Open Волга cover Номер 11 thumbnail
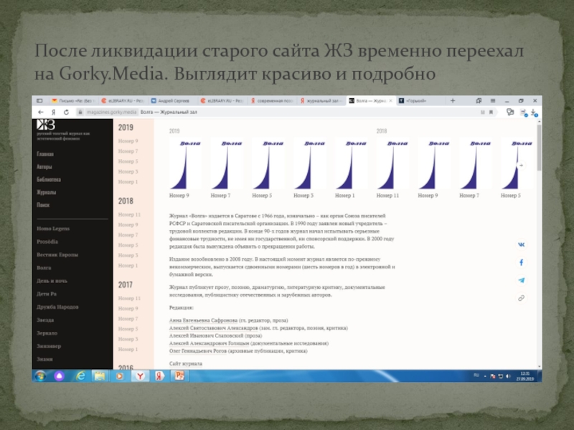The width and height of the screenshot is (574, 430). tap(392, 165)
